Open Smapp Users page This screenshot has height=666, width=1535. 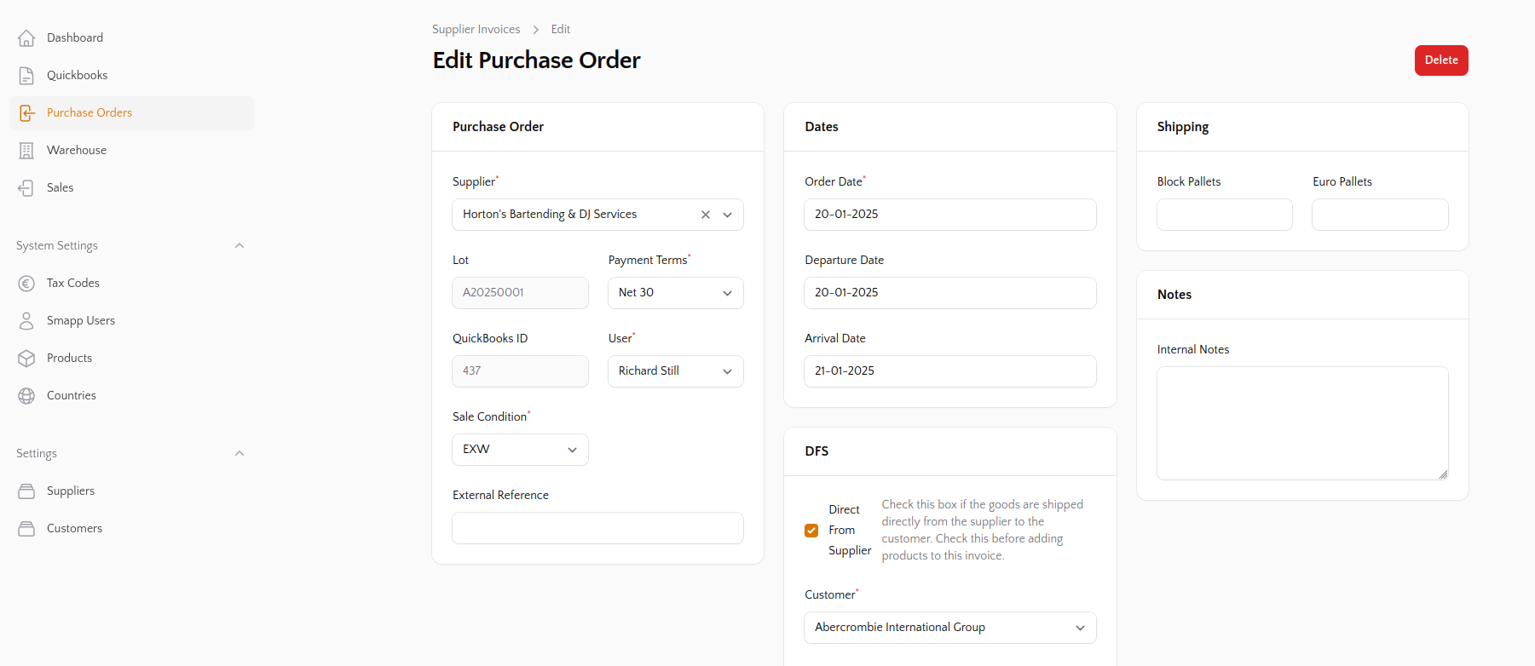pyautogui.click(x=132, y=321)
